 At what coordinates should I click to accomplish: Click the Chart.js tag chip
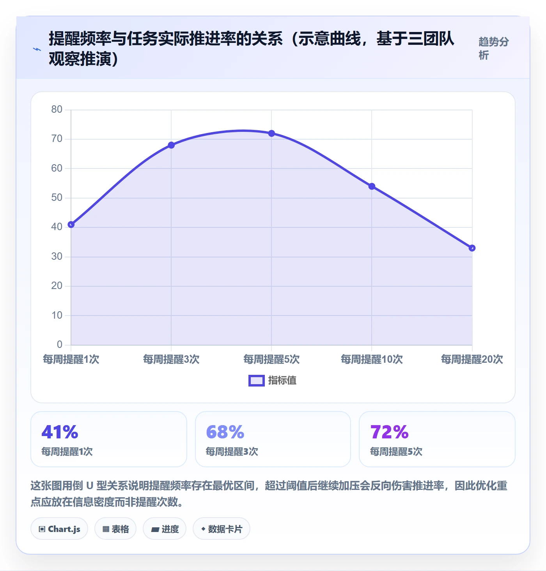point(59,529)
